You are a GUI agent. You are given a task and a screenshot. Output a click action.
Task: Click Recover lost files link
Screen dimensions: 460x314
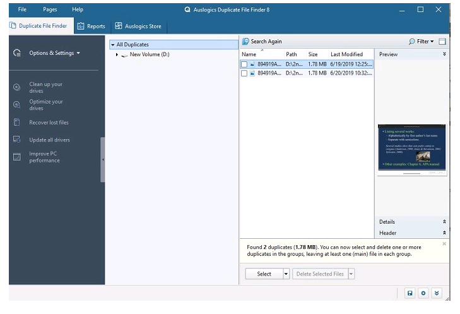click(x=49, y=123)
